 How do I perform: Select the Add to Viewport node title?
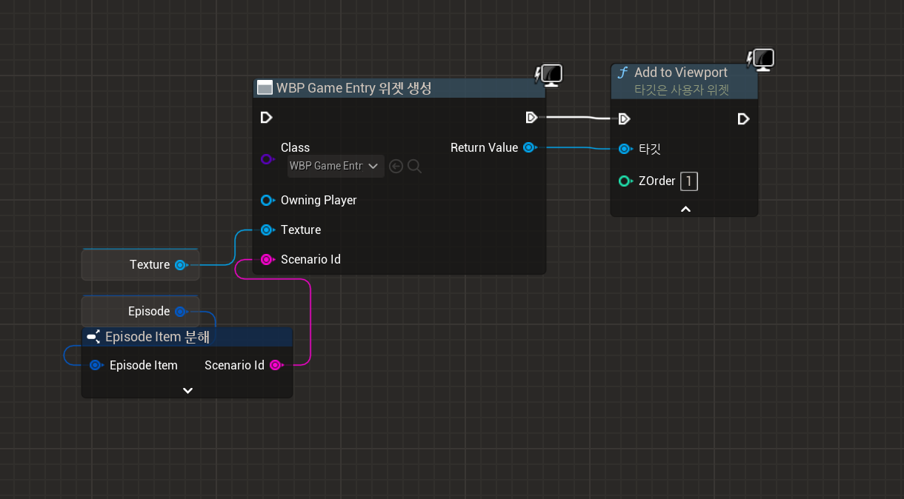(x=680, y=73)
